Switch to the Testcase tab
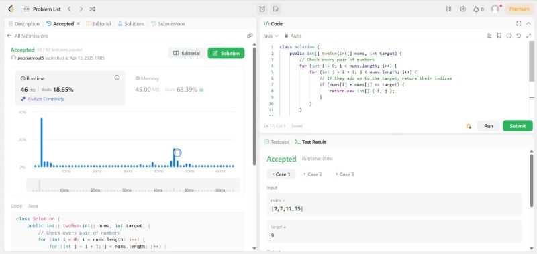 (277, 142)
